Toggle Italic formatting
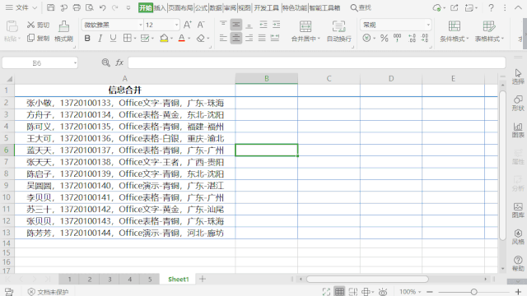 pos(100,39)
